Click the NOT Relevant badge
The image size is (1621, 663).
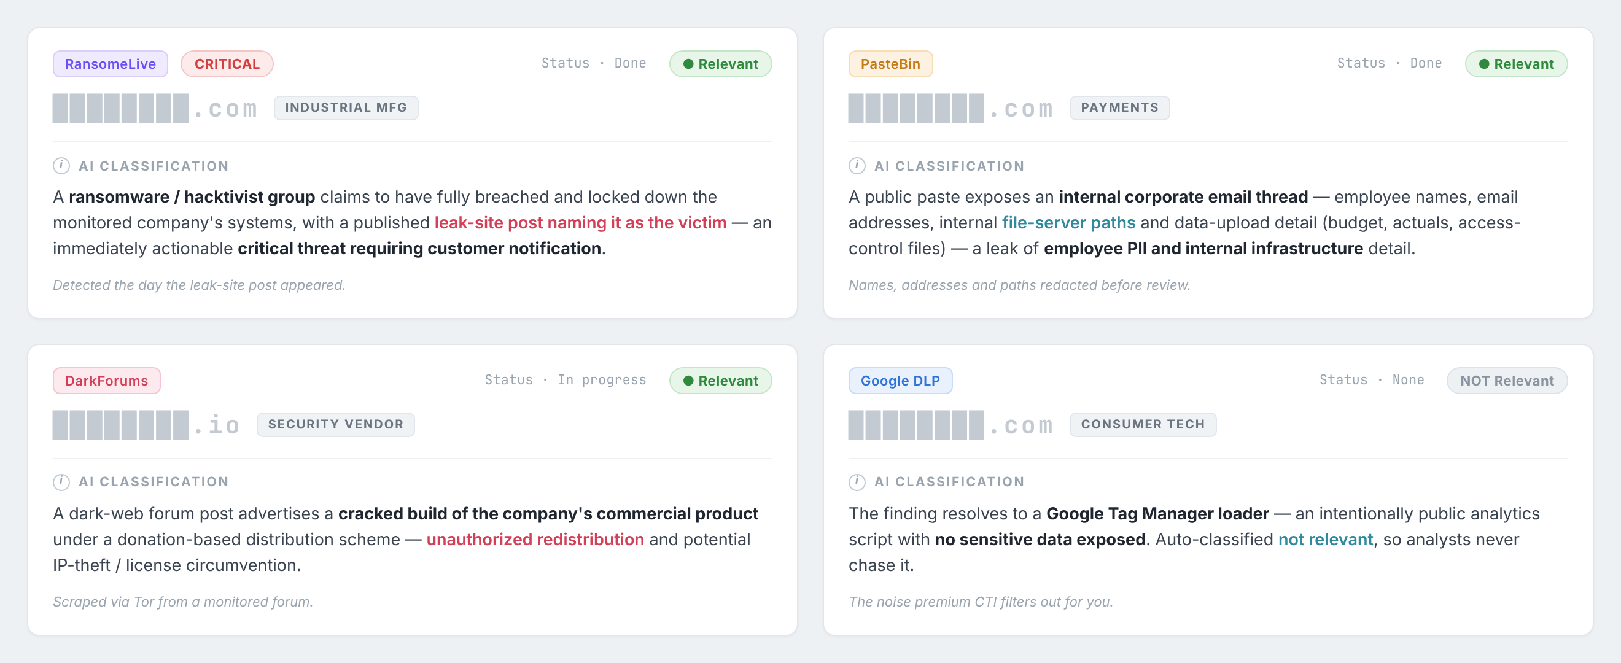tap(1507, 381)
